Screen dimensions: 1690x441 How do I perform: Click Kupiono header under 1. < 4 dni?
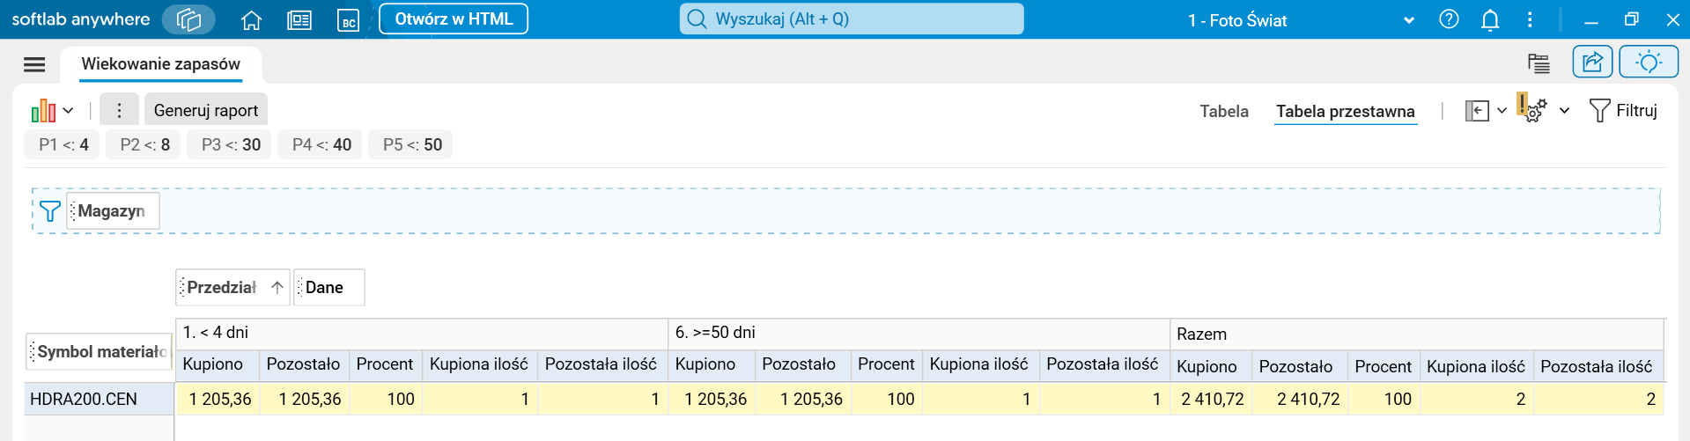point(218,364)
